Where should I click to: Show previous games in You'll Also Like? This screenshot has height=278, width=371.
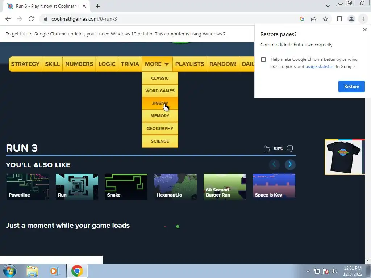[x=274, y=164]
